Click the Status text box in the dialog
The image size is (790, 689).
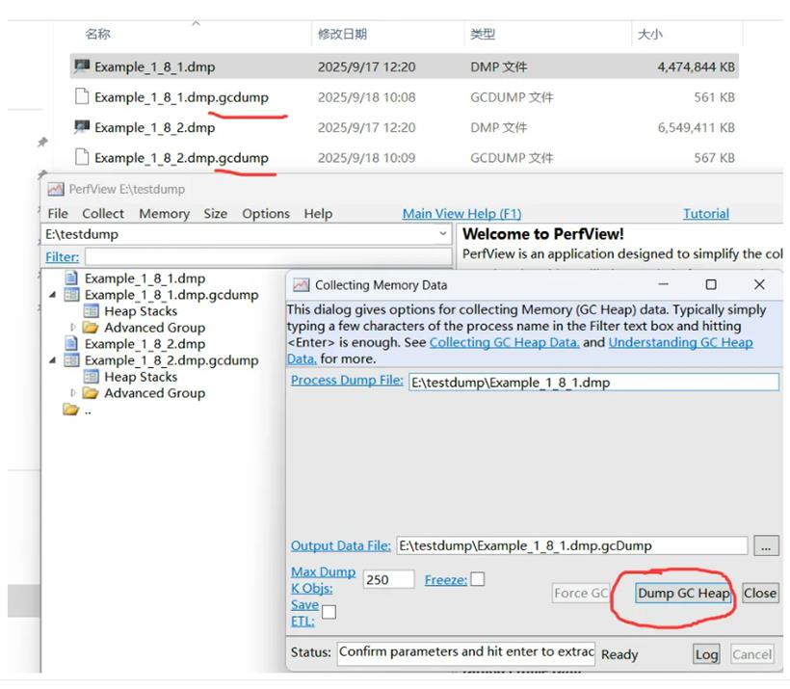(x=466, y=653)
